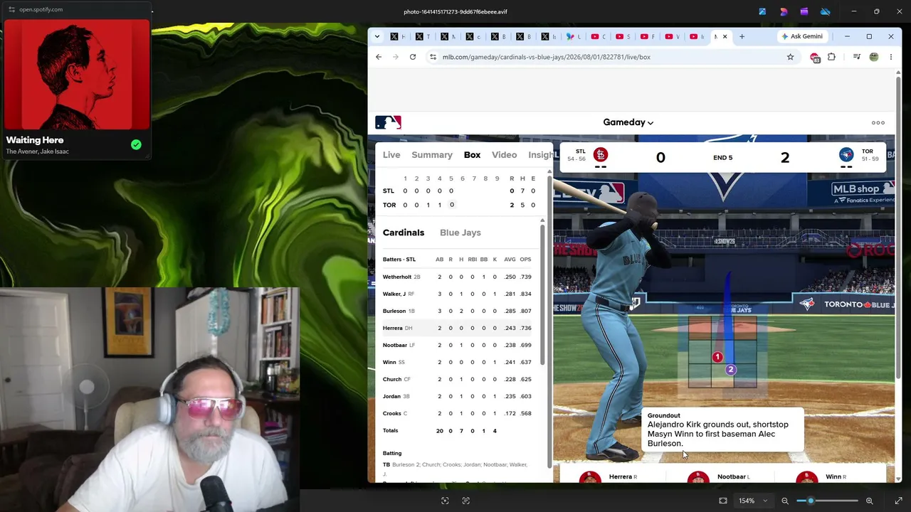This screenshot has width=911, height=512.
Task: Open the Video tab
Action: click(504, 155)
